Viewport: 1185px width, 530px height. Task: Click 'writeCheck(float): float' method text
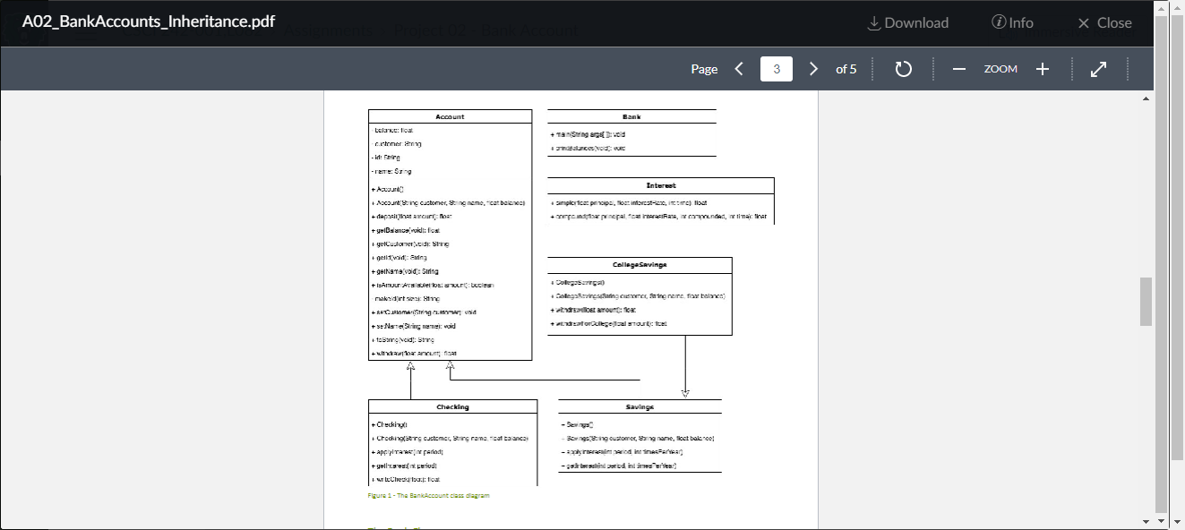(406, 479)
